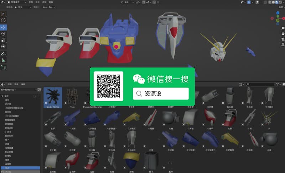285x173 pixels.
Task: Toggle snapping magnet in header
Action: click(144, 2)
